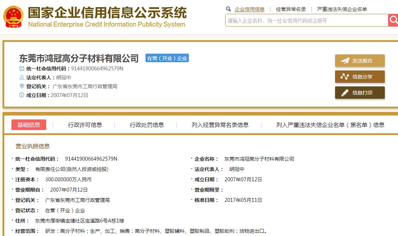Switch to the 行政处罚信息 tab
Image resolution: width=398 pixels, height=236 pixels.
pos(147,125)
